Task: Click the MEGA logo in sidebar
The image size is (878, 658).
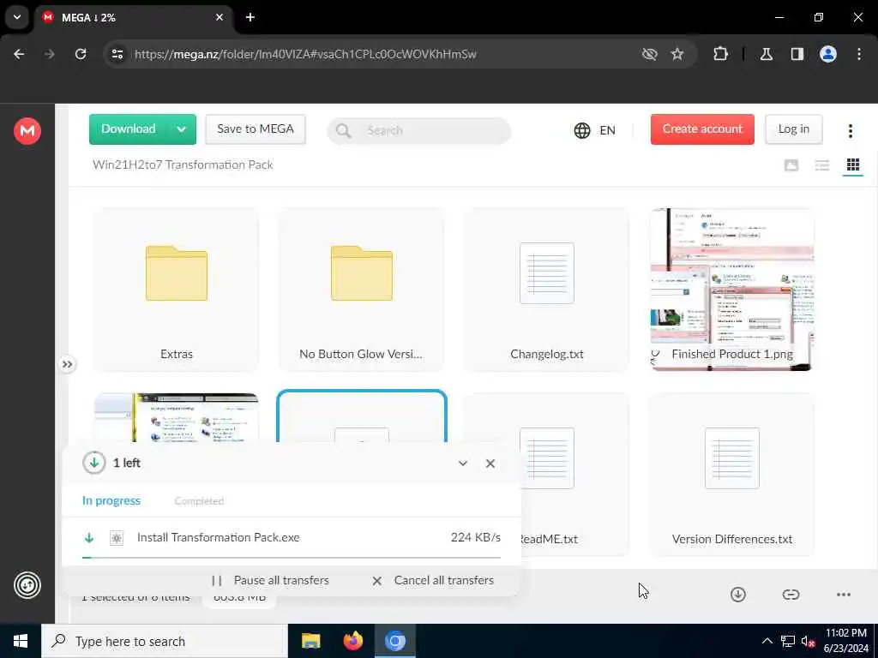Action: [27, 131]
